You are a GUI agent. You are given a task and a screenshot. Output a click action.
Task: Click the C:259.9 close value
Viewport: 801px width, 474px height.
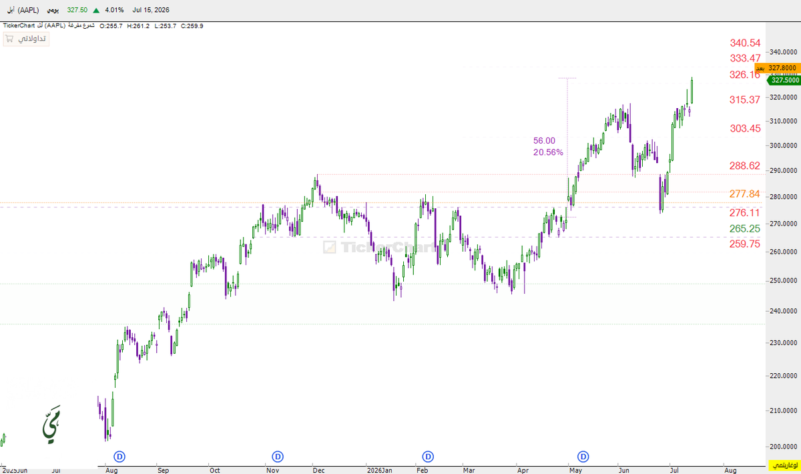tap(191, 25)
